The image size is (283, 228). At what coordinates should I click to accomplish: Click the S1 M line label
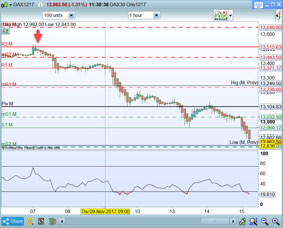click(7, 125)
